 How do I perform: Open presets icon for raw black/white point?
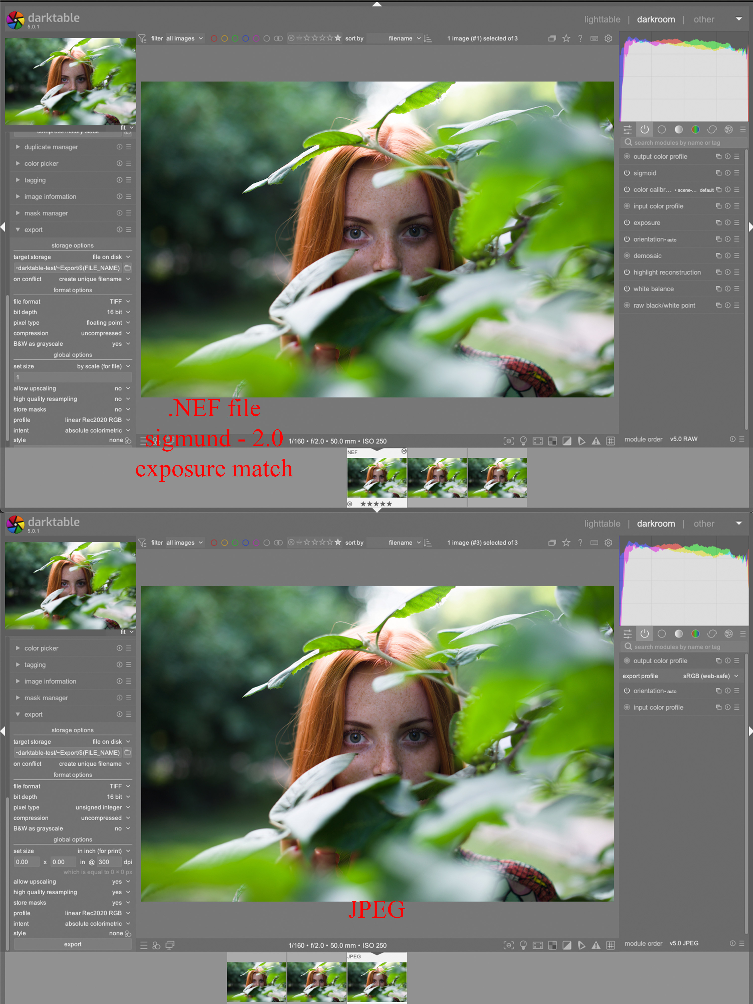(x=737, y=305)
